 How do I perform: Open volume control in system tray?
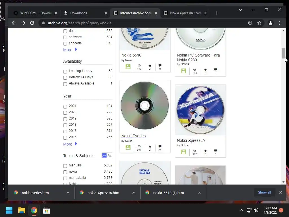click(256, 210)
